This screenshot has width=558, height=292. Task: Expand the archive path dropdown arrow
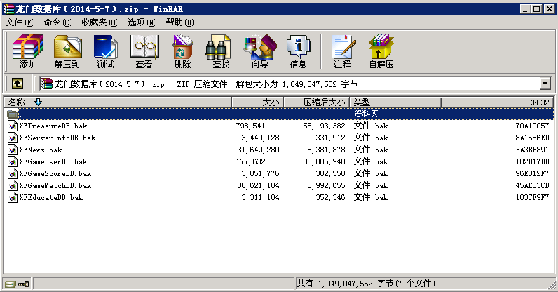pos(545,84)
